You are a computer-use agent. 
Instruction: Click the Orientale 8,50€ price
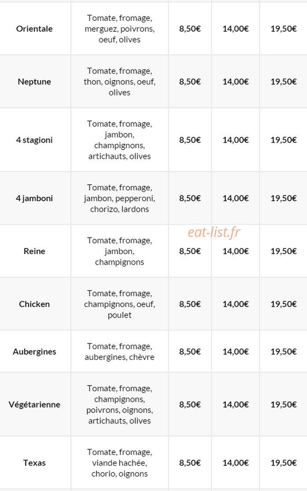point(190,29)
